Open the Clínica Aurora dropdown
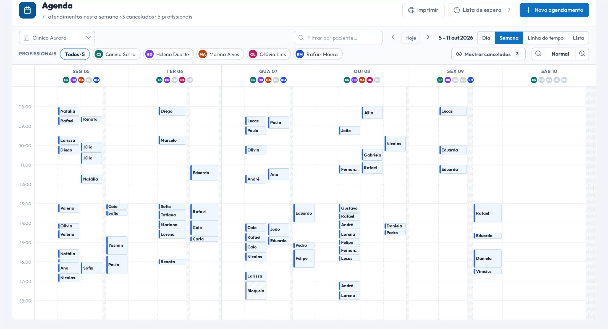Viewport: 608px width, 329px height. coord(57,38)
